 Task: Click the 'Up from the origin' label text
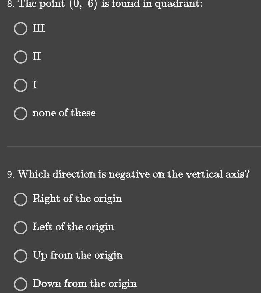pyautogui.click(x=78, y=256)
